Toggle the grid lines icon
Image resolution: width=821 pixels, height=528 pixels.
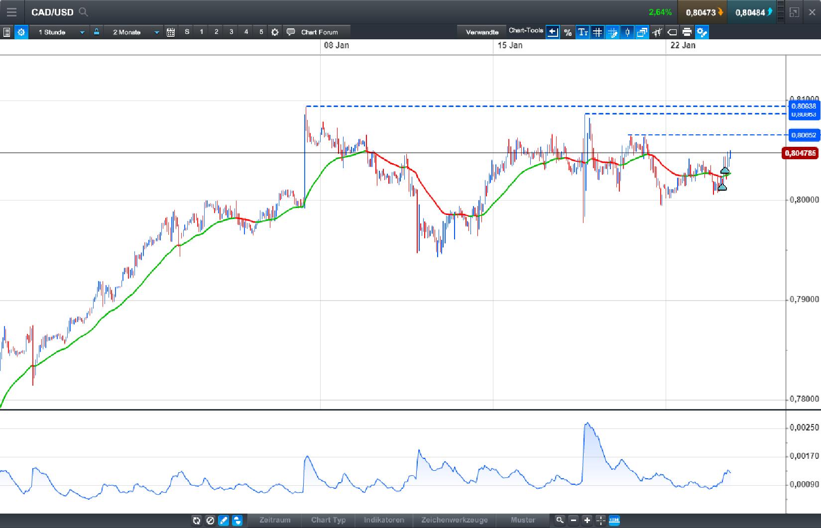pos(597,32)
